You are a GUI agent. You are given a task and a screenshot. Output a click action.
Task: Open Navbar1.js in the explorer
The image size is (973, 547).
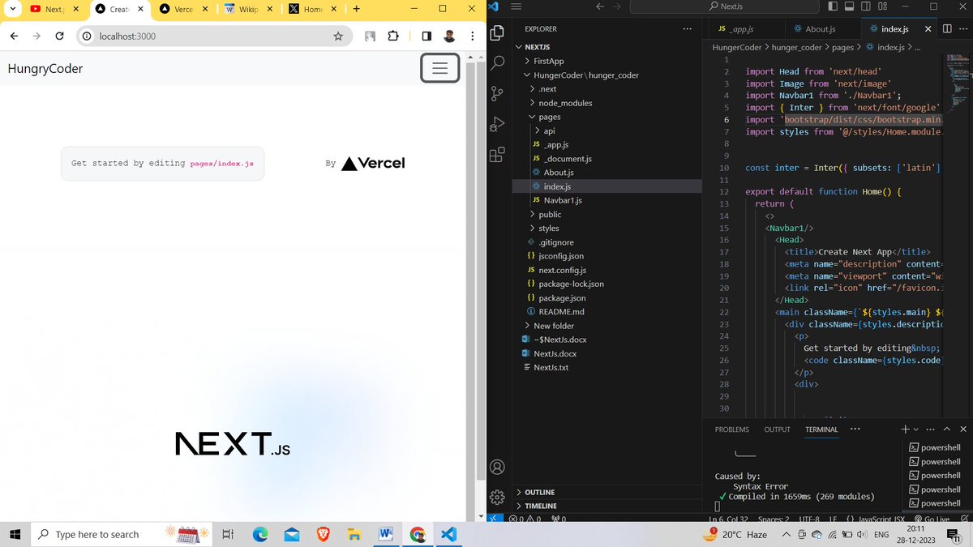click(x=563, y=200)
